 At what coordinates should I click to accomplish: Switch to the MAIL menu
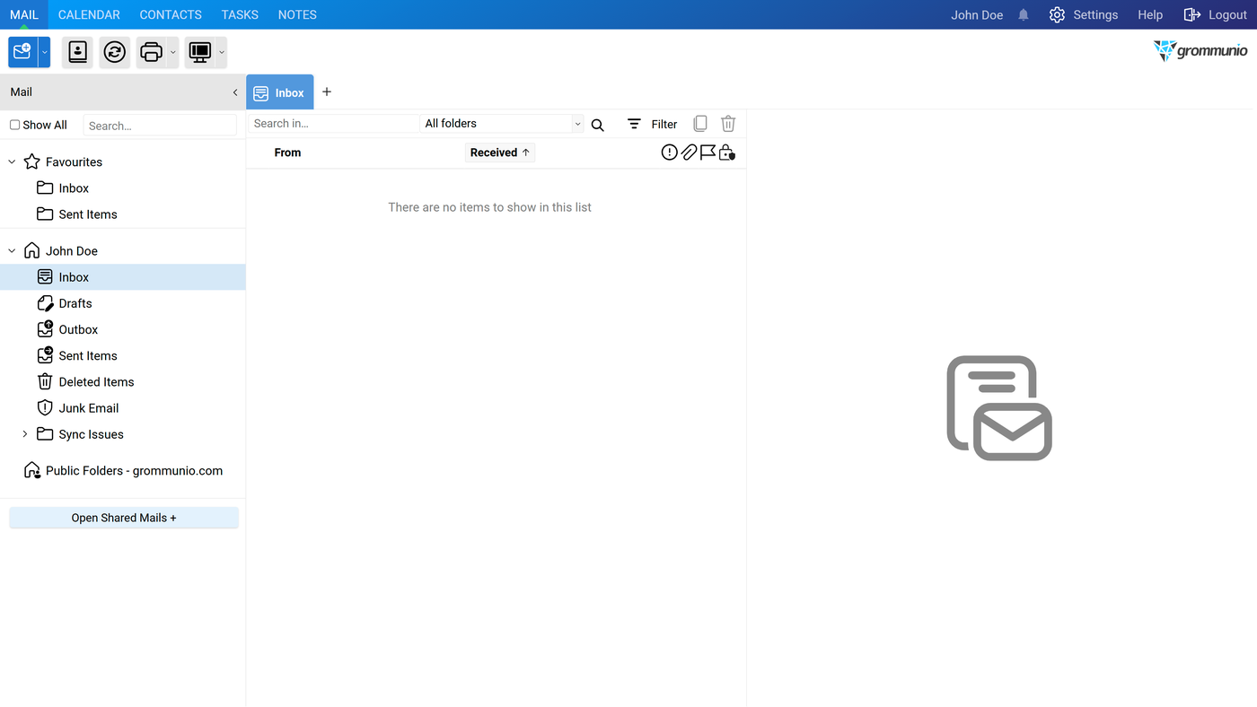(24, 14)
